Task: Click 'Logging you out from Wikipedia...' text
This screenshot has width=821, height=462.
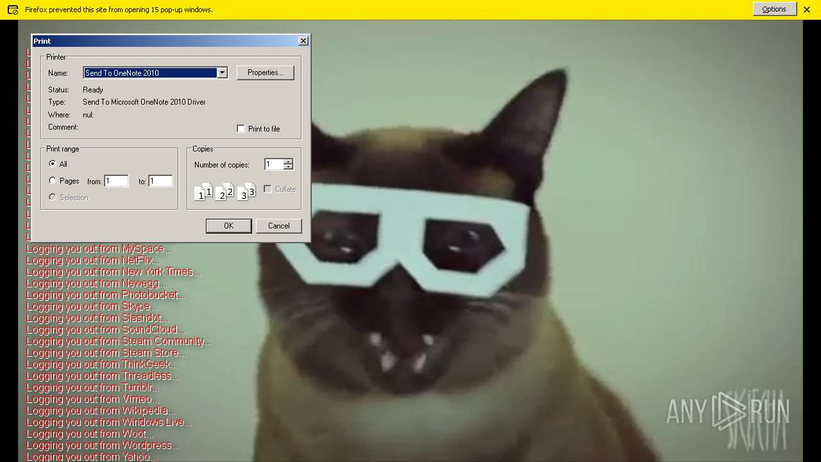Action: [x=101, y=410]
